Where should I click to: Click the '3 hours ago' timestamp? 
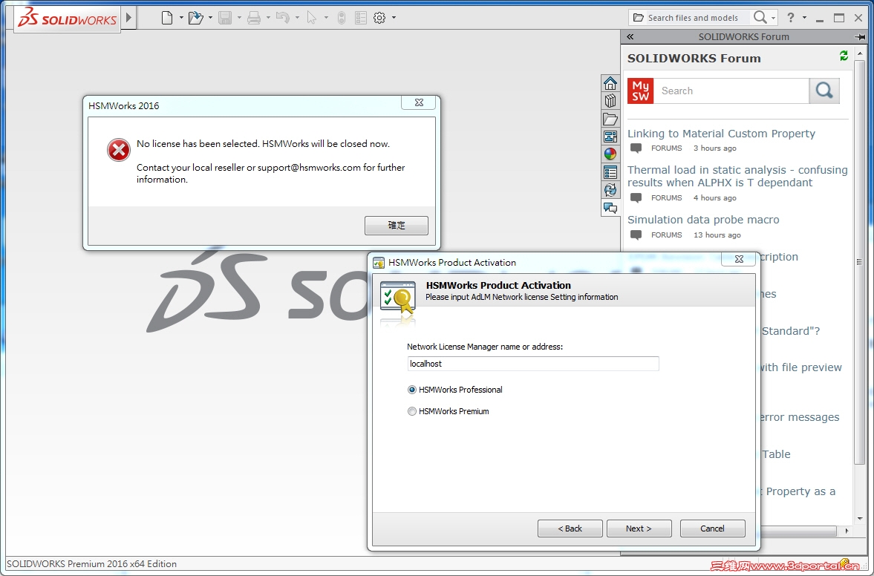click(714, 148)
